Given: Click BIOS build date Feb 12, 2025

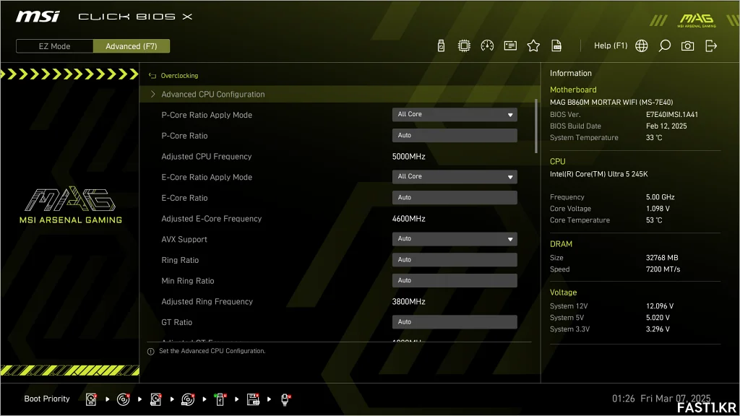Looking at the screenshot, I should click(666, 126).
